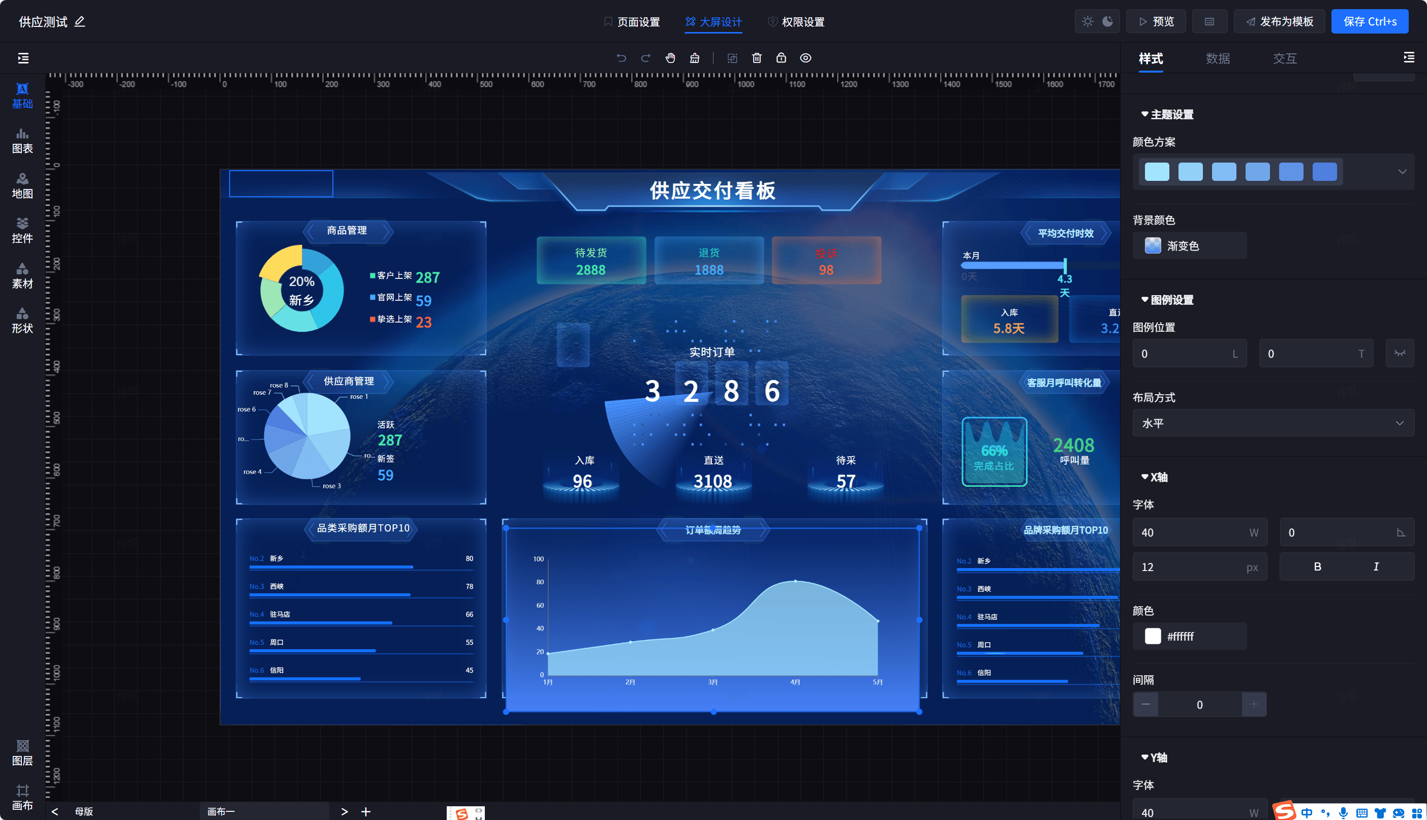
Task: Redo the last action
Action: (645, 58)
